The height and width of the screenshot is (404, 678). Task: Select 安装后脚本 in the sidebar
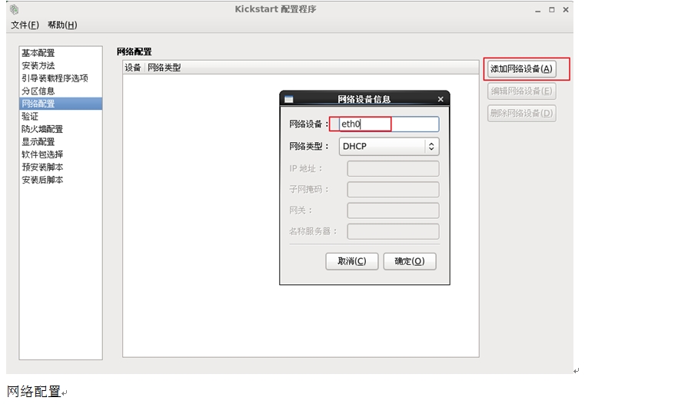click(61, 180)
